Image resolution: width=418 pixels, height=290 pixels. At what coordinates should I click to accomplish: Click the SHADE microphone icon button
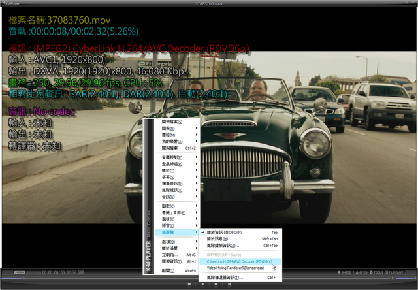344,272
